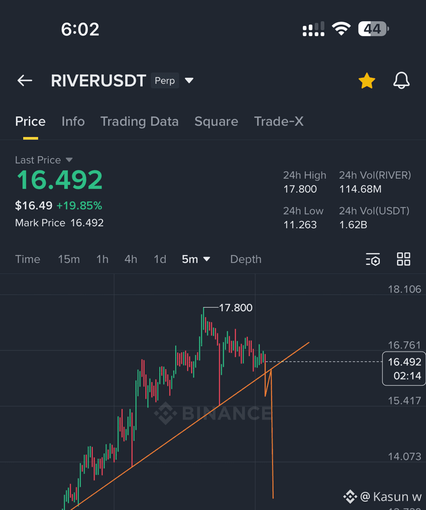Select the Price tab
The image size is (426, 510).
click(x=30, y=122)
